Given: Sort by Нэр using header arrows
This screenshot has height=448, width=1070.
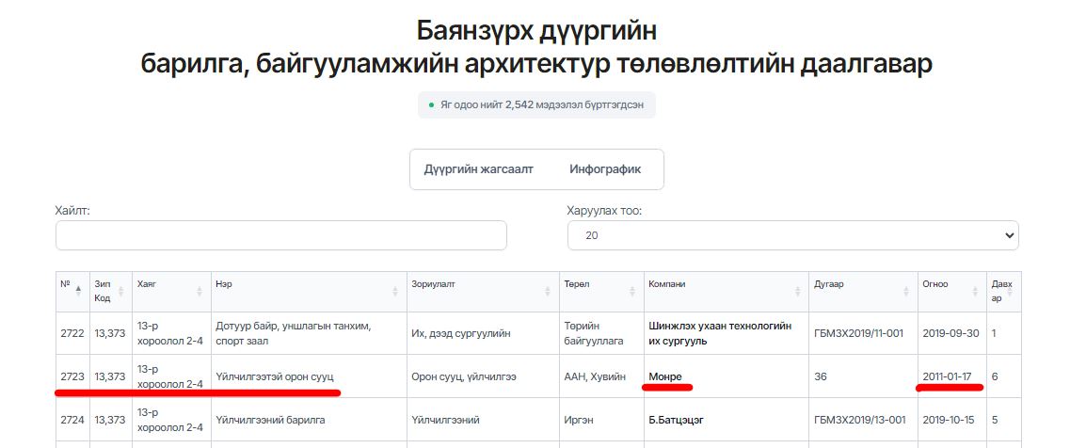Looking at the screenshot, I should click(x=395, y=291).
